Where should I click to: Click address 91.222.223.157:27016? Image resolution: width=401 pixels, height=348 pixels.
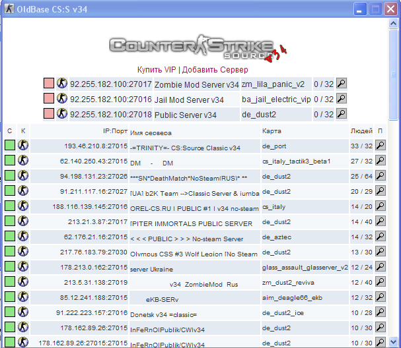point(92,312)
